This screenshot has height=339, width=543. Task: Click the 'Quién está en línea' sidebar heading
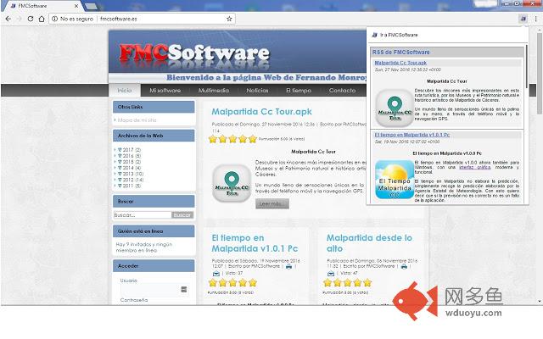coord(154,231)
